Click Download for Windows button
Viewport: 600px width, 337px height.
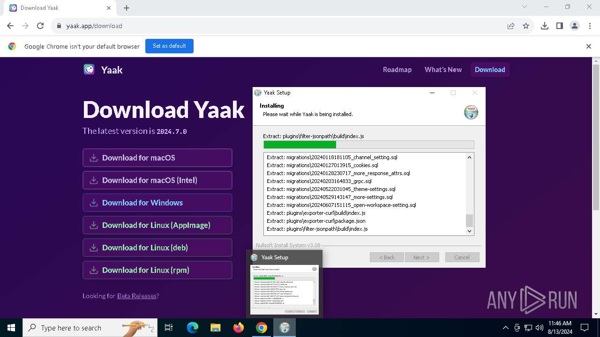(157, 203)
